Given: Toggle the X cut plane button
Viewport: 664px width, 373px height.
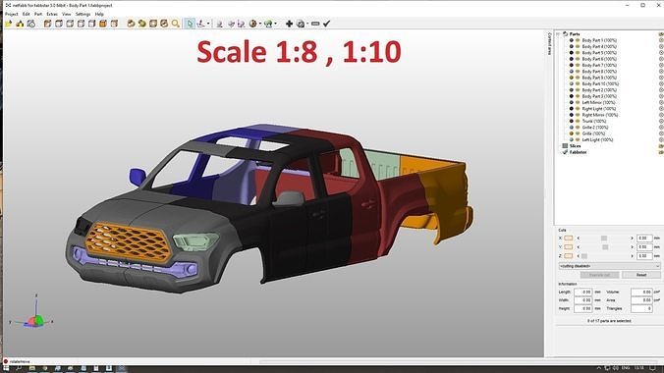Looking at the screenshot, I should coord(569,239).
